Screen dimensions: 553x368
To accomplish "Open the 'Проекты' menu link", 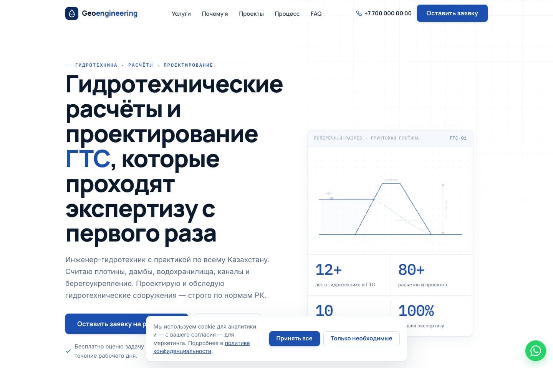I will (251, 13).
